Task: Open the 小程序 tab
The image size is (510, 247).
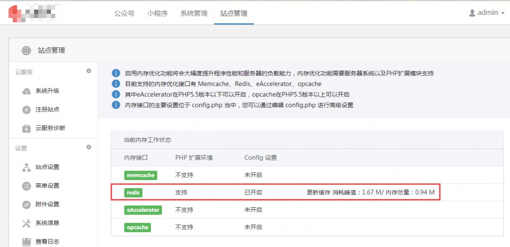Action: 157,13
